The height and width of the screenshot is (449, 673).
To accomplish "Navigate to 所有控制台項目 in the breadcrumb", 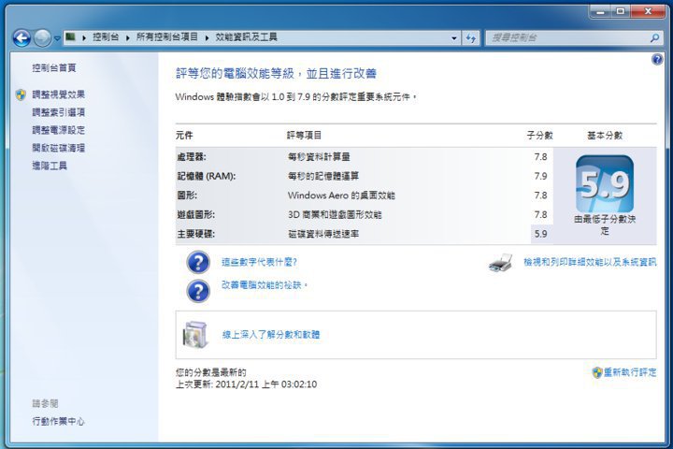I will (x=167, y=37).
